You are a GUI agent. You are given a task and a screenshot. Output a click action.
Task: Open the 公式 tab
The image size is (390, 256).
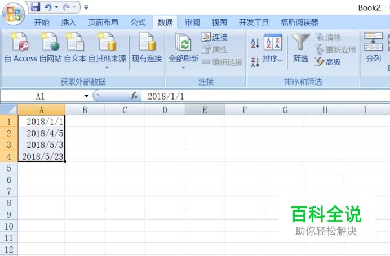pyautogui.click(x=138, y=23)
